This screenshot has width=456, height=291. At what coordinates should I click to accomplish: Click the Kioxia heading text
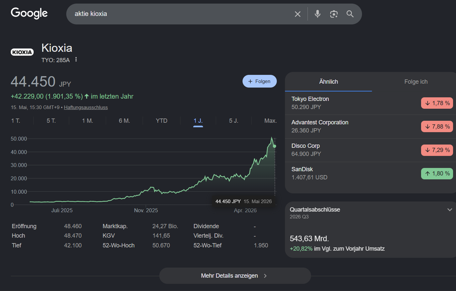(57, 48)
